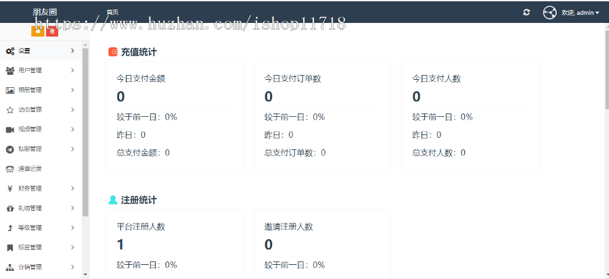Click the paper plane icon beside 私聊管理
The width and height of the screenshot is (609, 279).
click(10, 149)
